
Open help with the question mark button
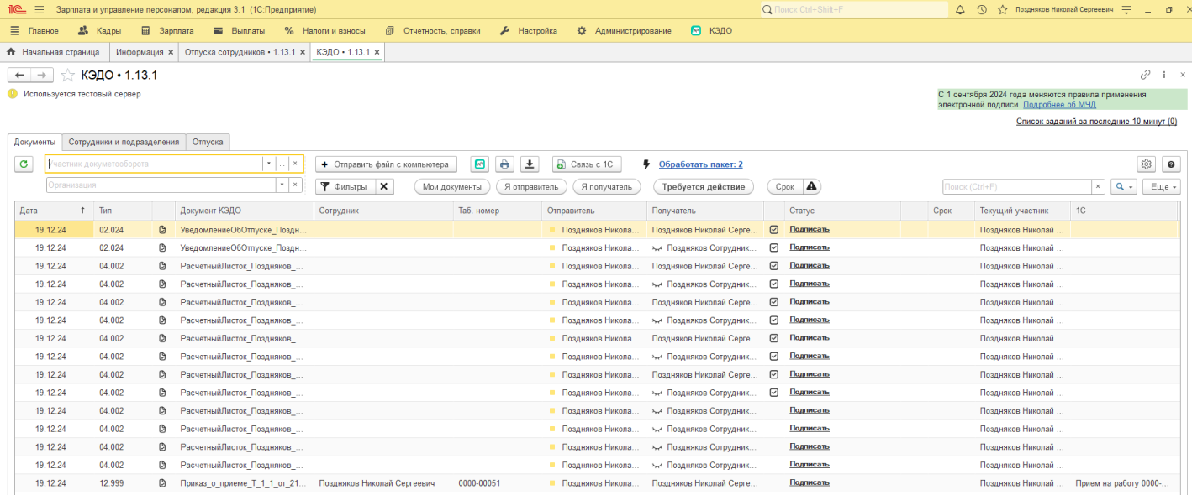click(1171, 164)
